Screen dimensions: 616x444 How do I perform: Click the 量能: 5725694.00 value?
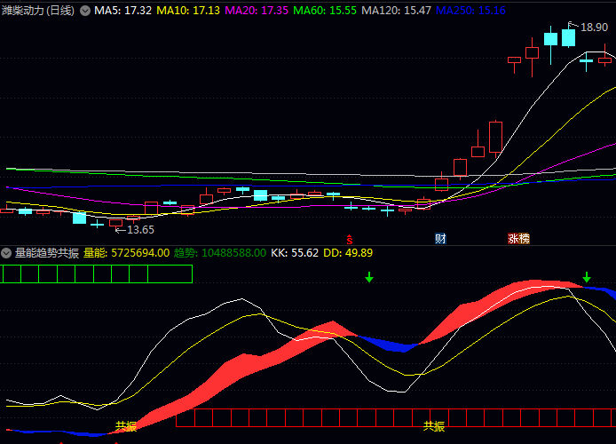[127, 253]
